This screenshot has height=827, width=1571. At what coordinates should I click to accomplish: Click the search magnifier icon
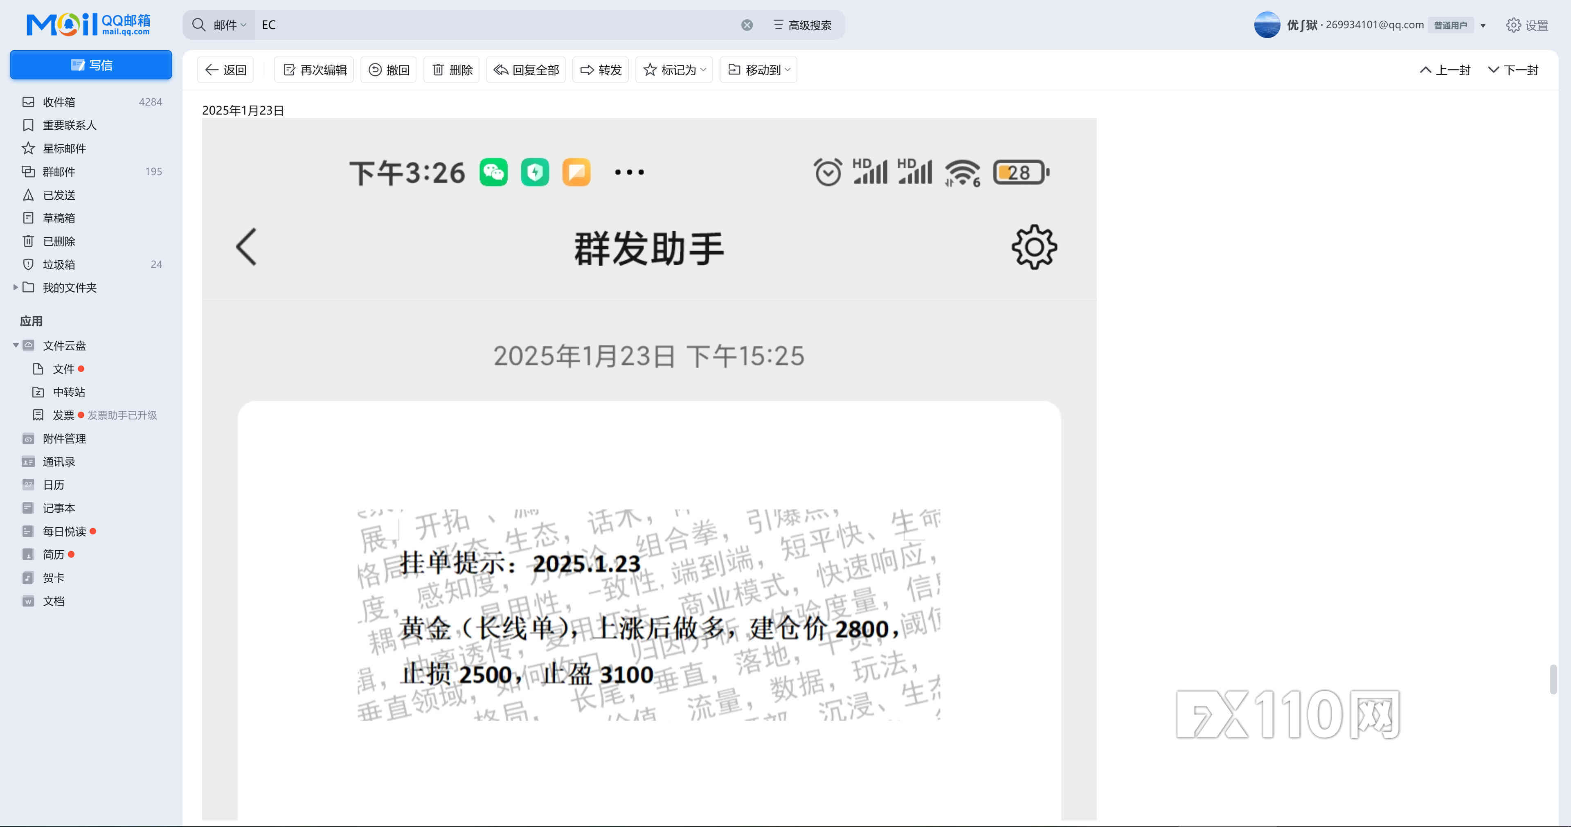(x=198, y=25)
